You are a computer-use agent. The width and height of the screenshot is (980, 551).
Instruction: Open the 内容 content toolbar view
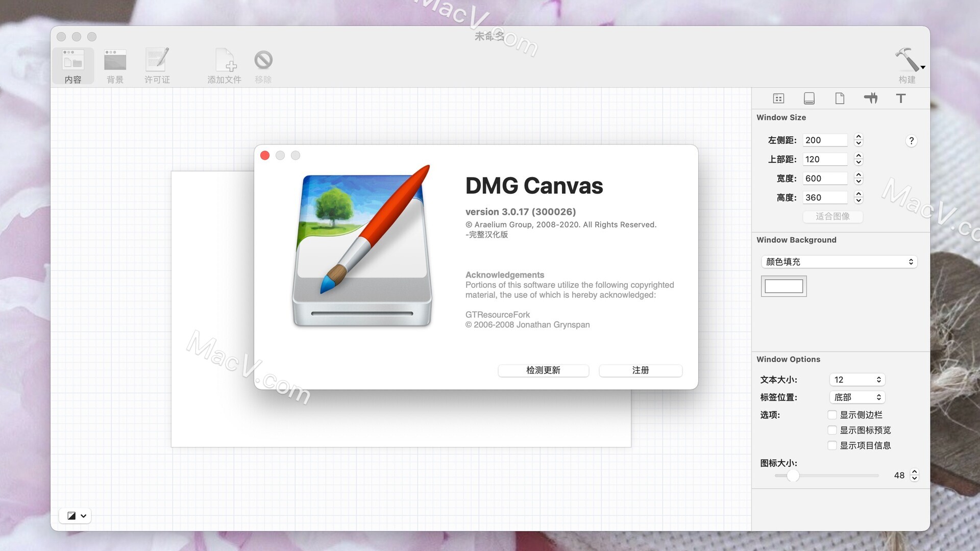pos(73,66)
